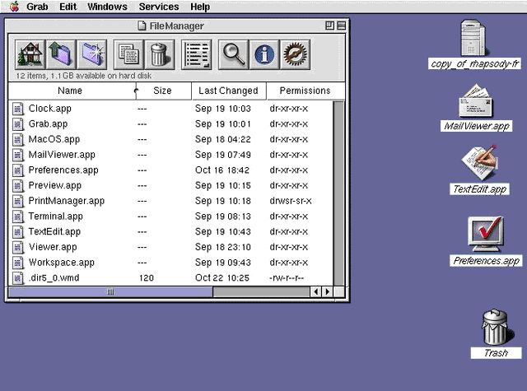Screen dimensions: 527x391
Task: Click the window collapse box button
Action: click(x=342, y=26)
